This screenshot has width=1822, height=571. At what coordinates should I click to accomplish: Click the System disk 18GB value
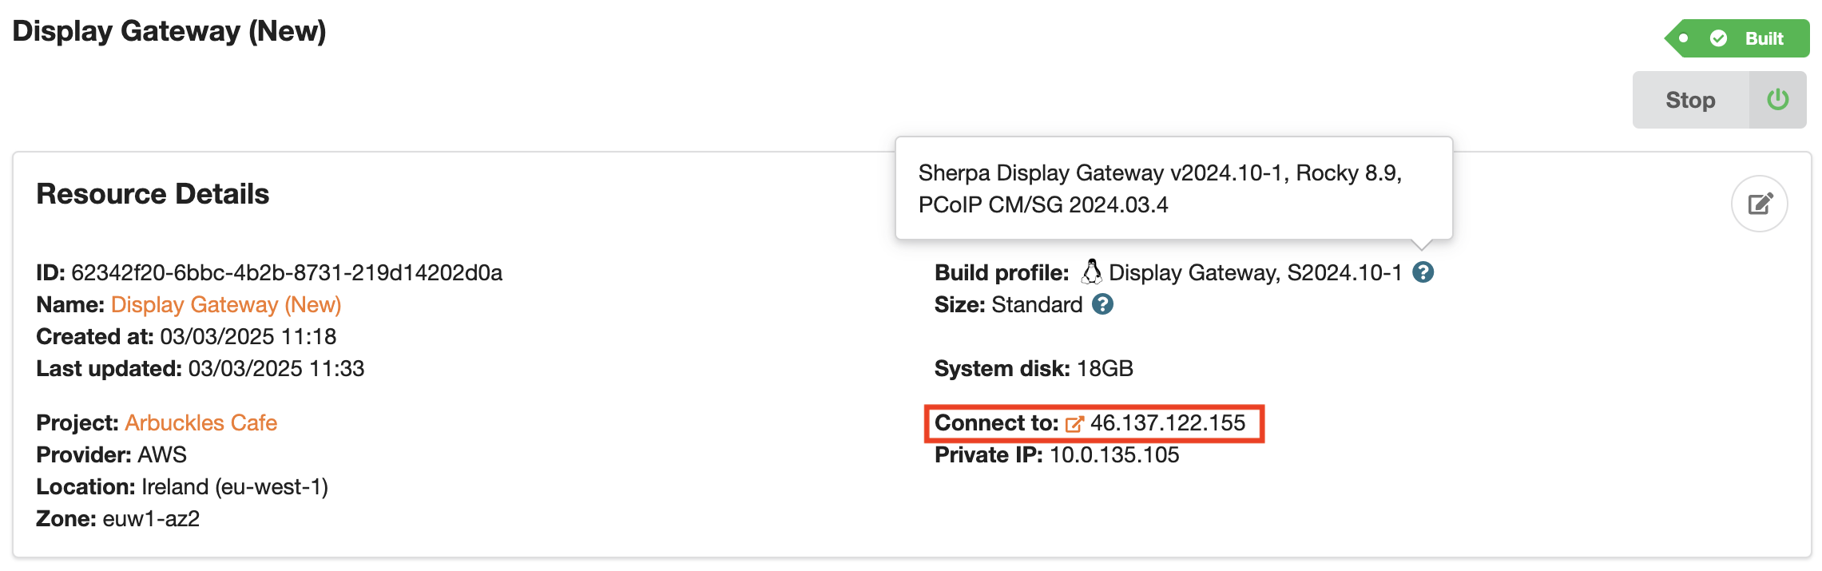[1104, 369]
